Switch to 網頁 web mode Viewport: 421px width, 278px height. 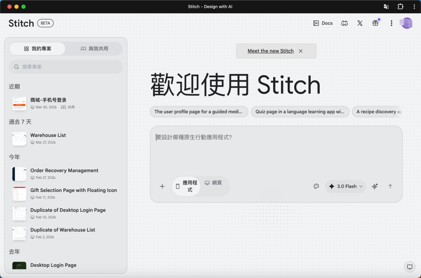(x=214, y=183)
